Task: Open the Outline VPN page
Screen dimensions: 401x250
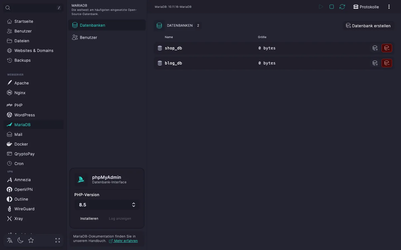Action: click(33, 199)
